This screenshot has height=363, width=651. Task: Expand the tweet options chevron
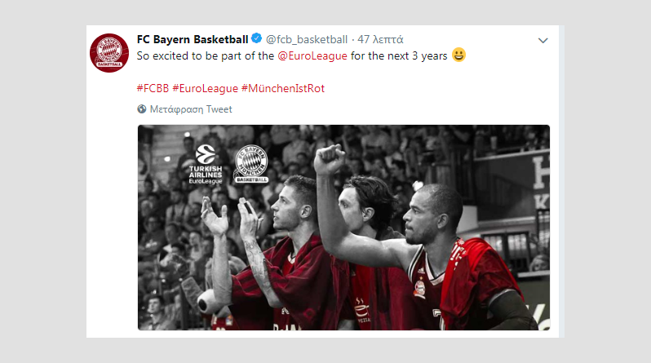click(x=543, y=40)
